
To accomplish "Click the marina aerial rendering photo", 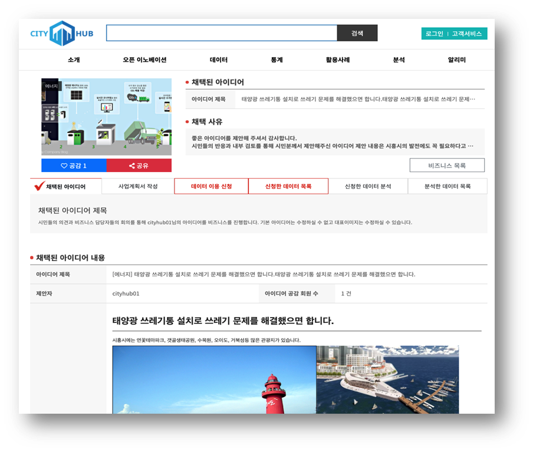I will [387, 380].
